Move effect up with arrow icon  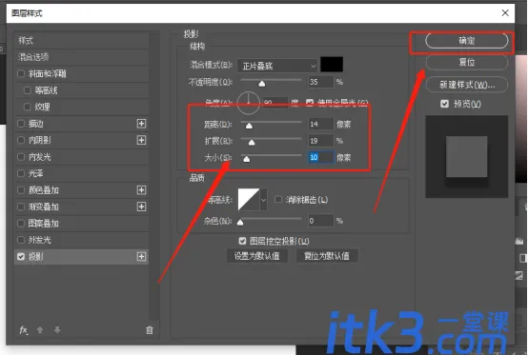tap(40, 330)
